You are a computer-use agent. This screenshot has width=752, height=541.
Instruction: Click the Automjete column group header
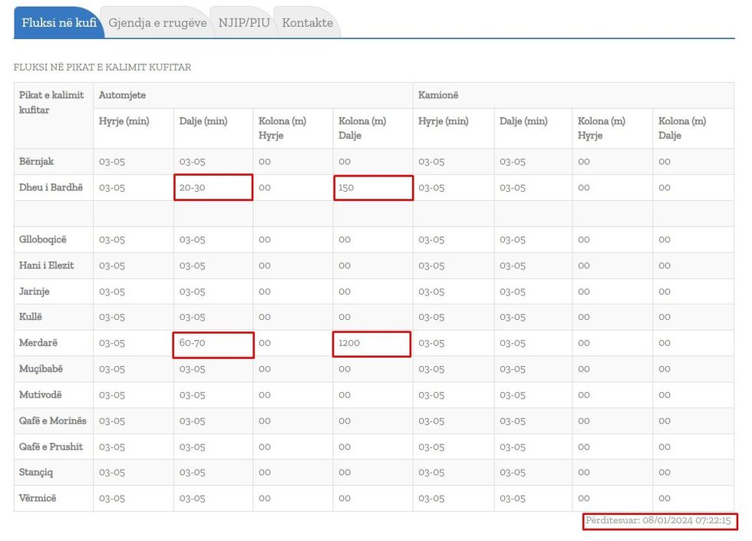[x=122, y=95]
